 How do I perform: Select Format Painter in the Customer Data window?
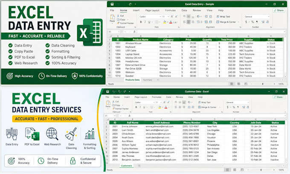tap(121, 109)
